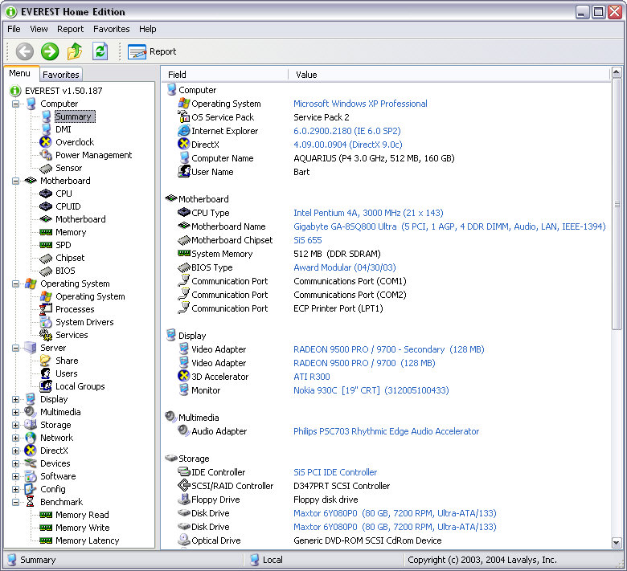Open the Philips PSC703 audio link
The height and width of the screenshot is (571, 627).
[387, 431]
